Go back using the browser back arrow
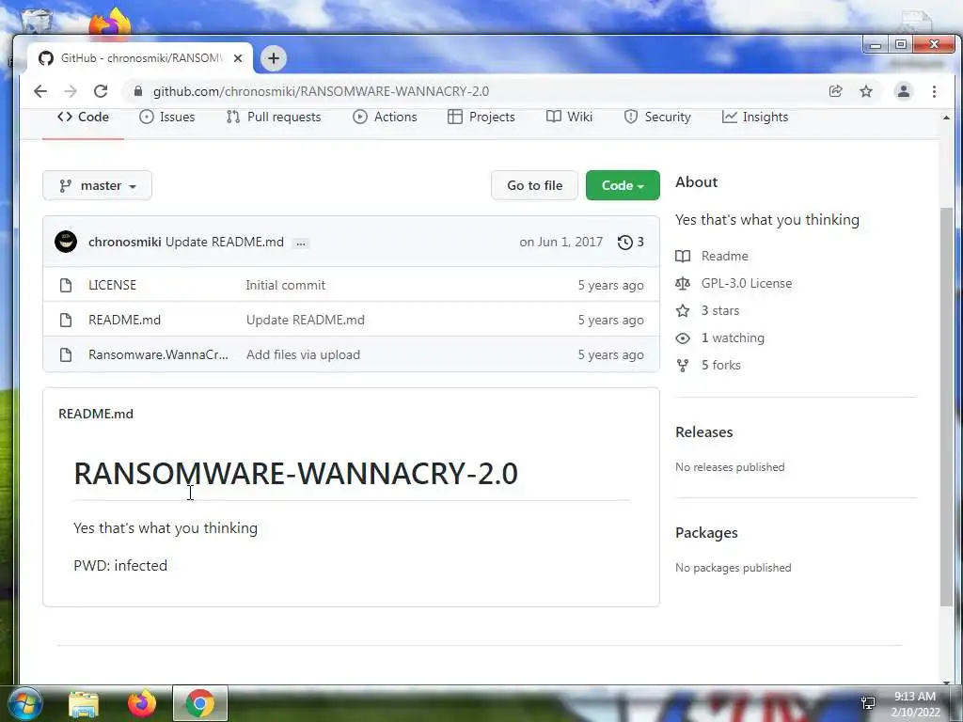963x722 pixels. [x=40, y=91]
